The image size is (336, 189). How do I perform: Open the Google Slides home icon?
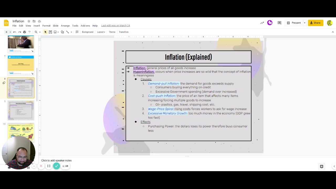(6, 23)
